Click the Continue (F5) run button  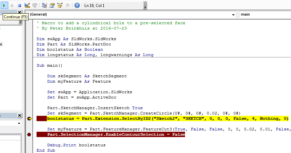coord(4,5)
